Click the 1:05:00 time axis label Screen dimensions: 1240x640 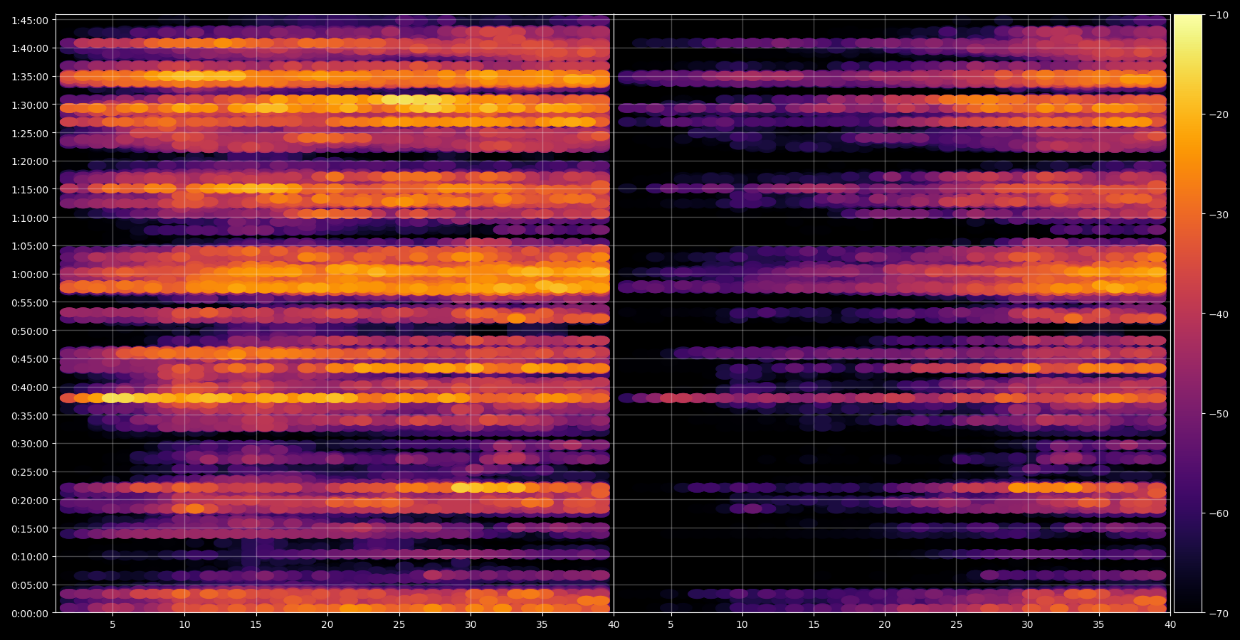pyautogui.click(x=30, y=246)
